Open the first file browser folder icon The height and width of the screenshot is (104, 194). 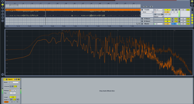coord(2,11)
